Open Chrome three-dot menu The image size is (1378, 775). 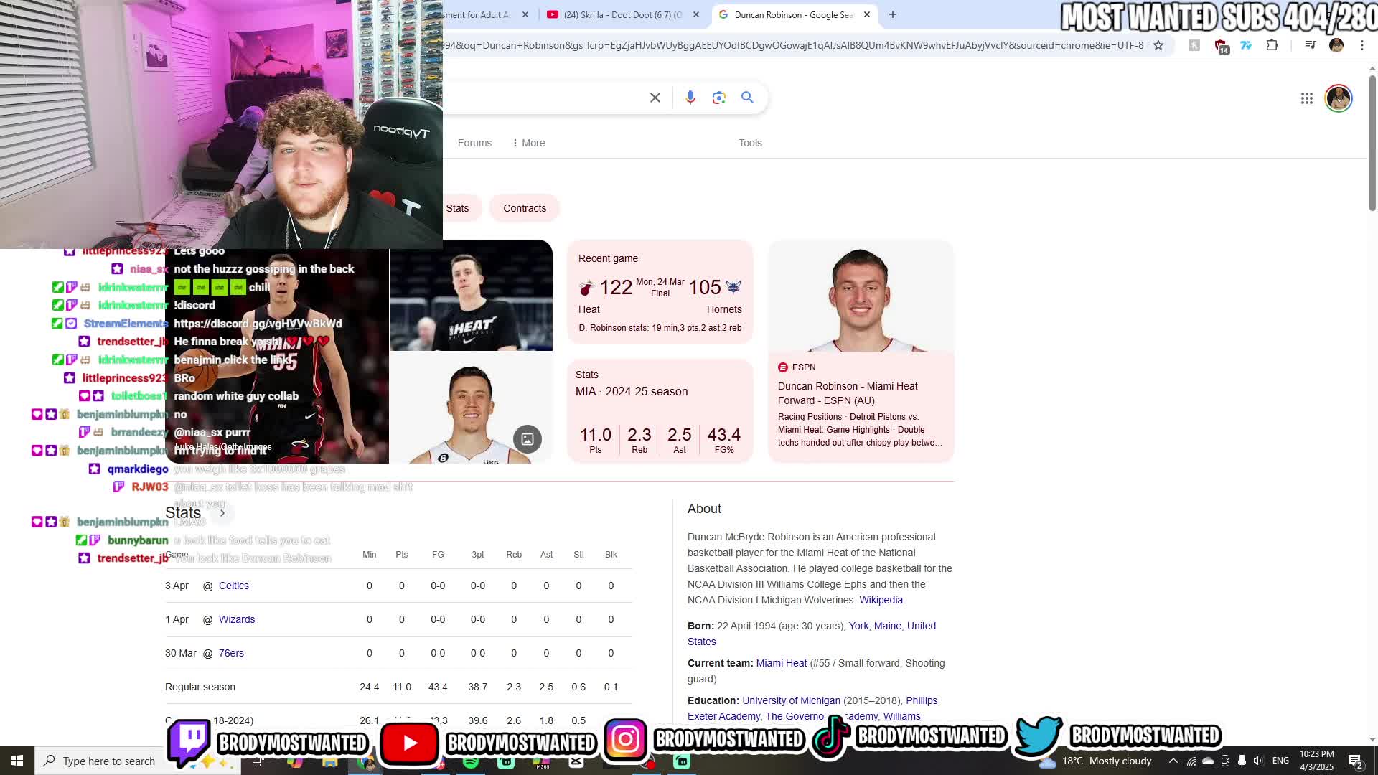tap(1361, 45)
